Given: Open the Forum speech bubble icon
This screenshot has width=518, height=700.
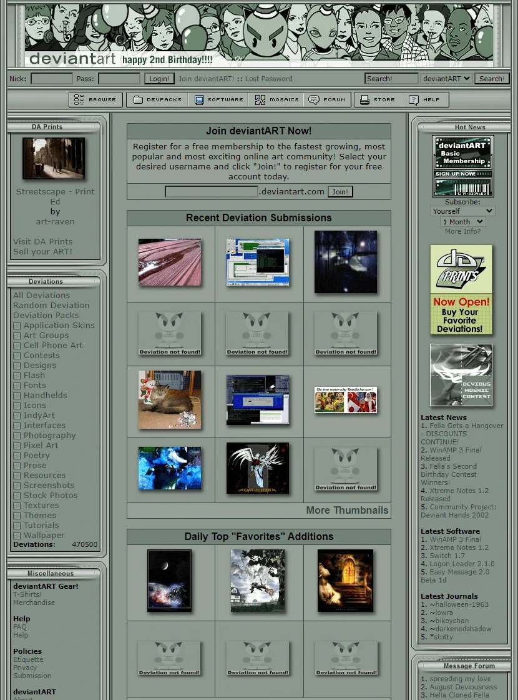Looking at the screenshot, I should tap(314, 99).
